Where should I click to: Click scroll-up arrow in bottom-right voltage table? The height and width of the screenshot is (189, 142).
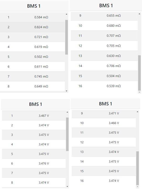click(138, 112)
